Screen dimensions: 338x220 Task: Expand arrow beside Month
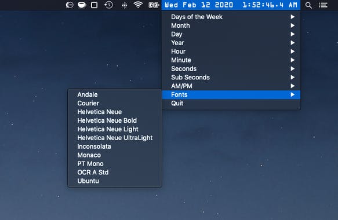click(293, 25)
